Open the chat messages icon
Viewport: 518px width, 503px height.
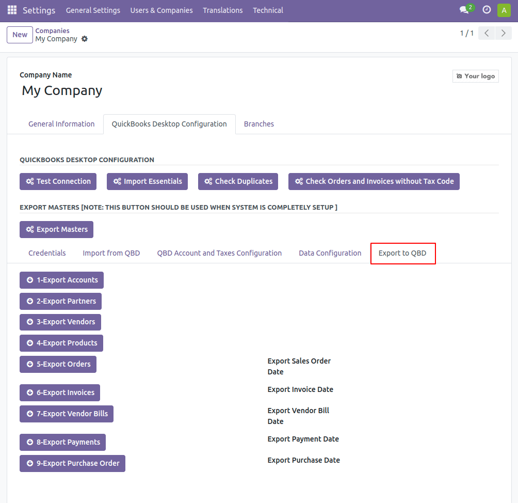pos(464,10)
